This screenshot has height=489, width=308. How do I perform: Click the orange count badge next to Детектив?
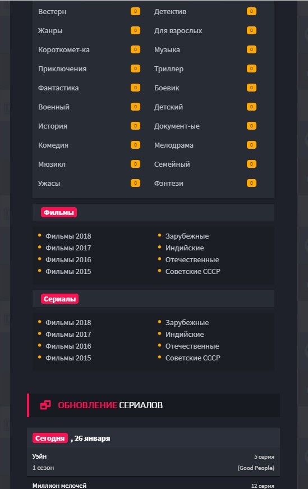point(251,12)
